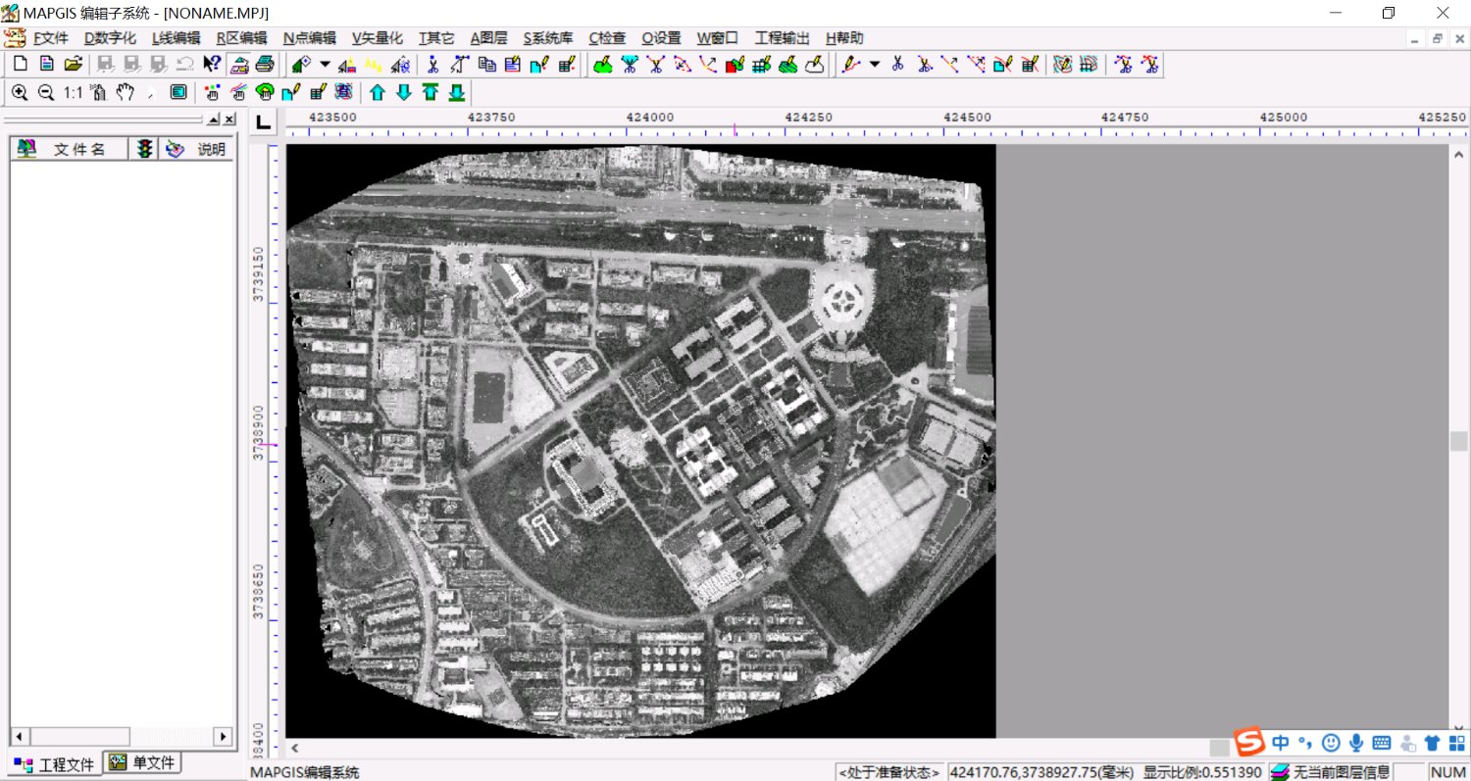Open the A图层 menu
Viewport: 1471px width, 781px height.
[x=488, y=38]
